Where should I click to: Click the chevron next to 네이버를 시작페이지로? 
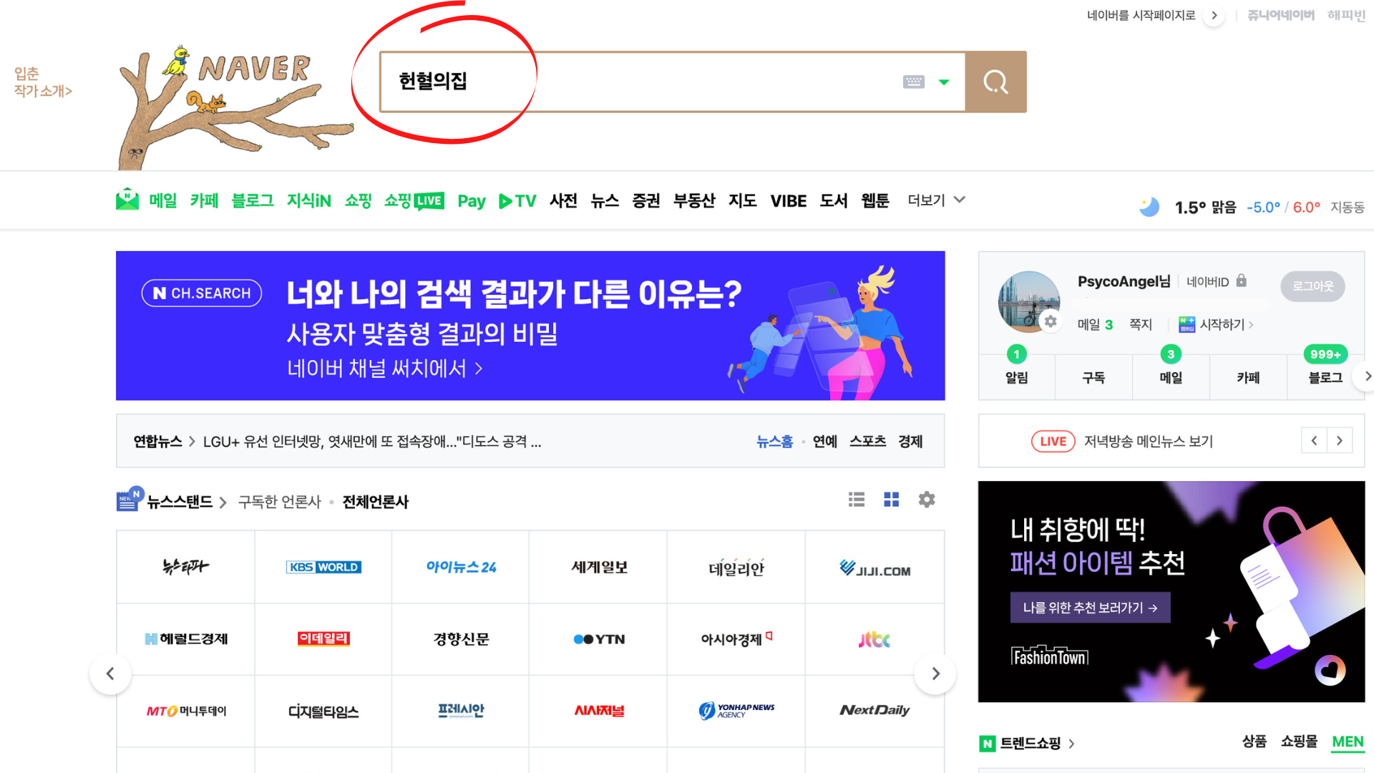click(x=1214, y=14)
